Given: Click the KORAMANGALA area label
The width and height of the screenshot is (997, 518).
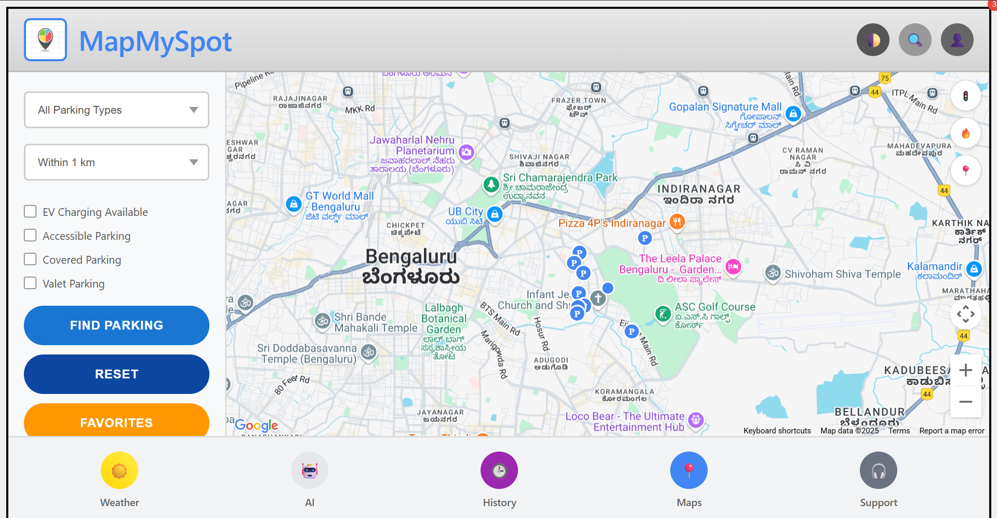Looking at the screenshot, I should click(624, 395).
